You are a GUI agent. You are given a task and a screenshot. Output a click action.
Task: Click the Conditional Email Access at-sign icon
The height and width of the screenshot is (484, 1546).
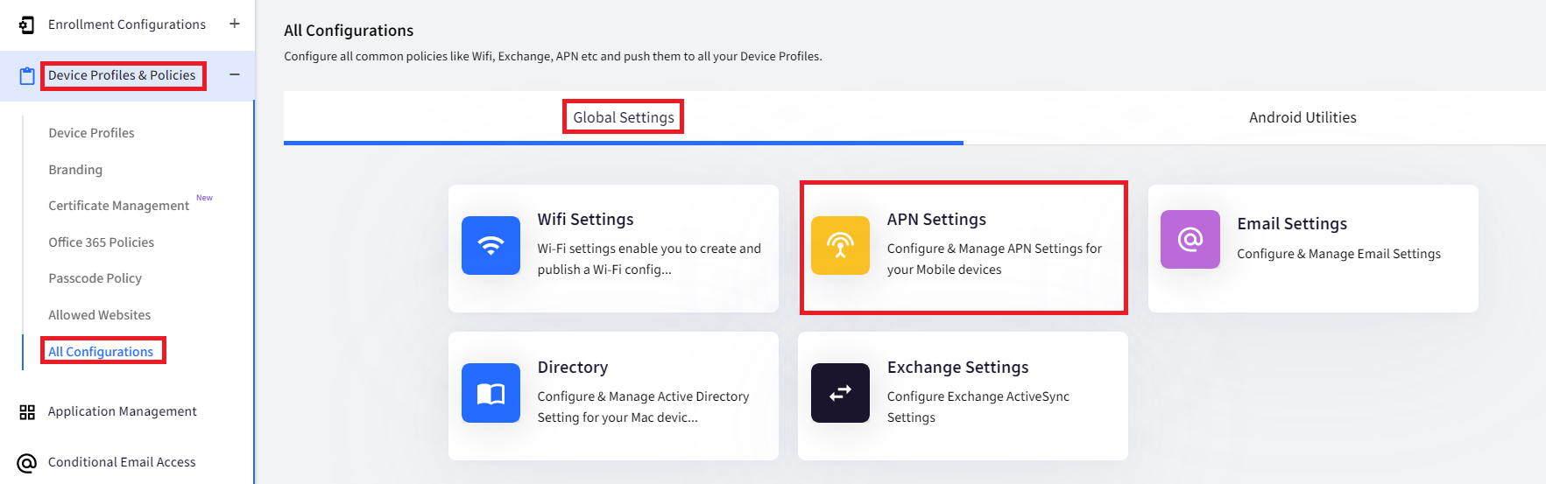pos(27,462)
